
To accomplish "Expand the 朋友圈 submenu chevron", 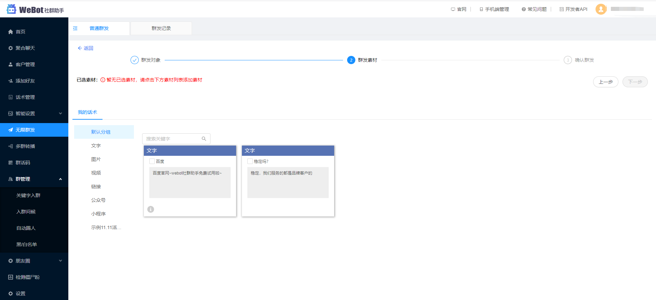I will 60,261.
